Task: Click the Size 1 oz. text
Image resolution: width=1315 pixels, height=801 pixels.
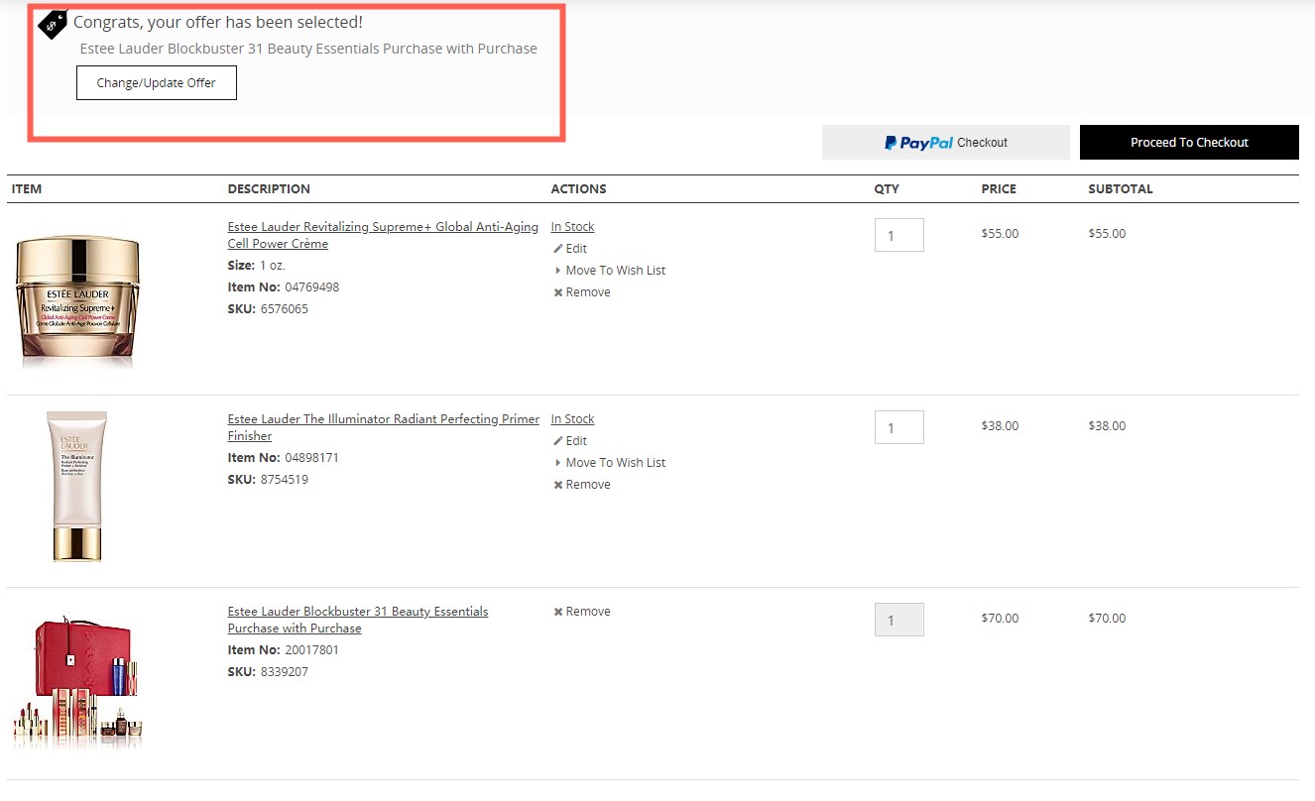Action: click(257, 266)
